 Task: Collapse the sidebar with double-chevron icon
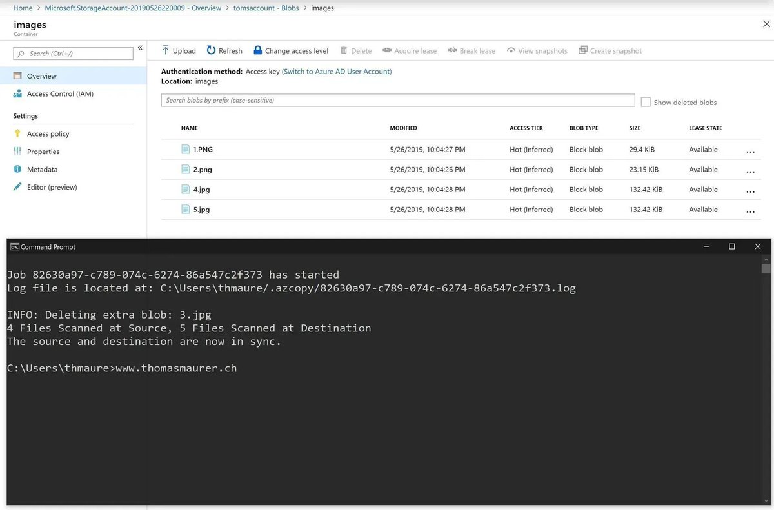140,48
